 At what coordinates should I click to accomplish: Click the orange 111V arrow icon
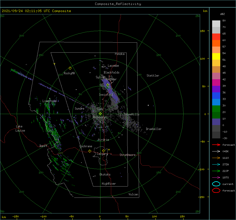tap(216, 158)
